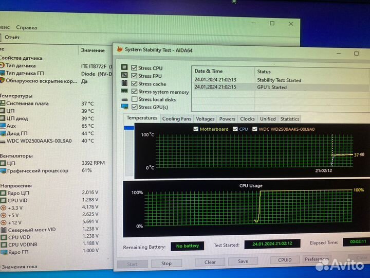This screenshot has height=278, width=370.
Task: Click the ЦП диод temperature icon
Action: (x=3, y=118)
